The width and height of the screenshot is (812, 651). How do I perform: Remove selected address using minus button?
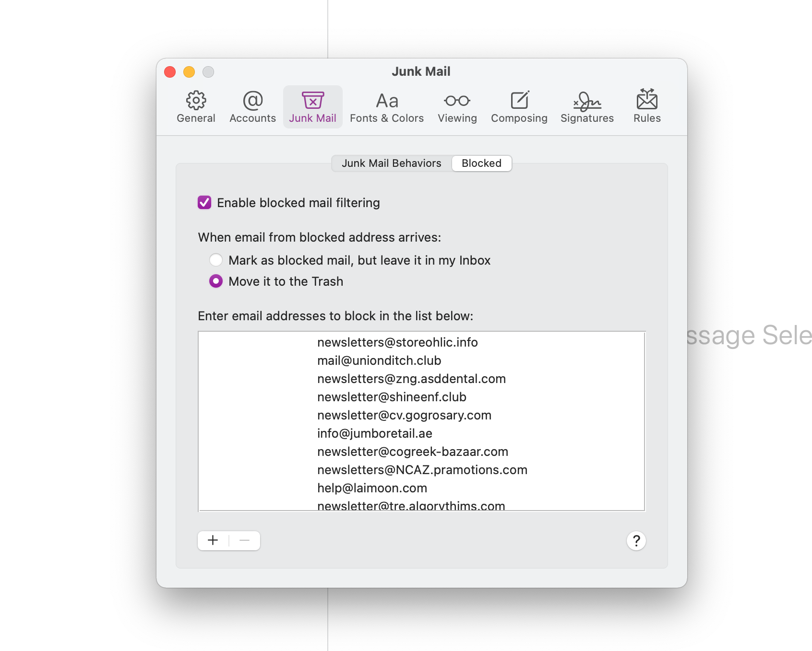(x=245, y=540)
